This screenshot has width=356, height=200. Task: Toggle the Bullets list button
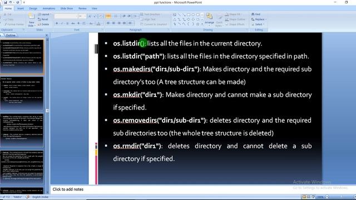click(x=108, y=16)
